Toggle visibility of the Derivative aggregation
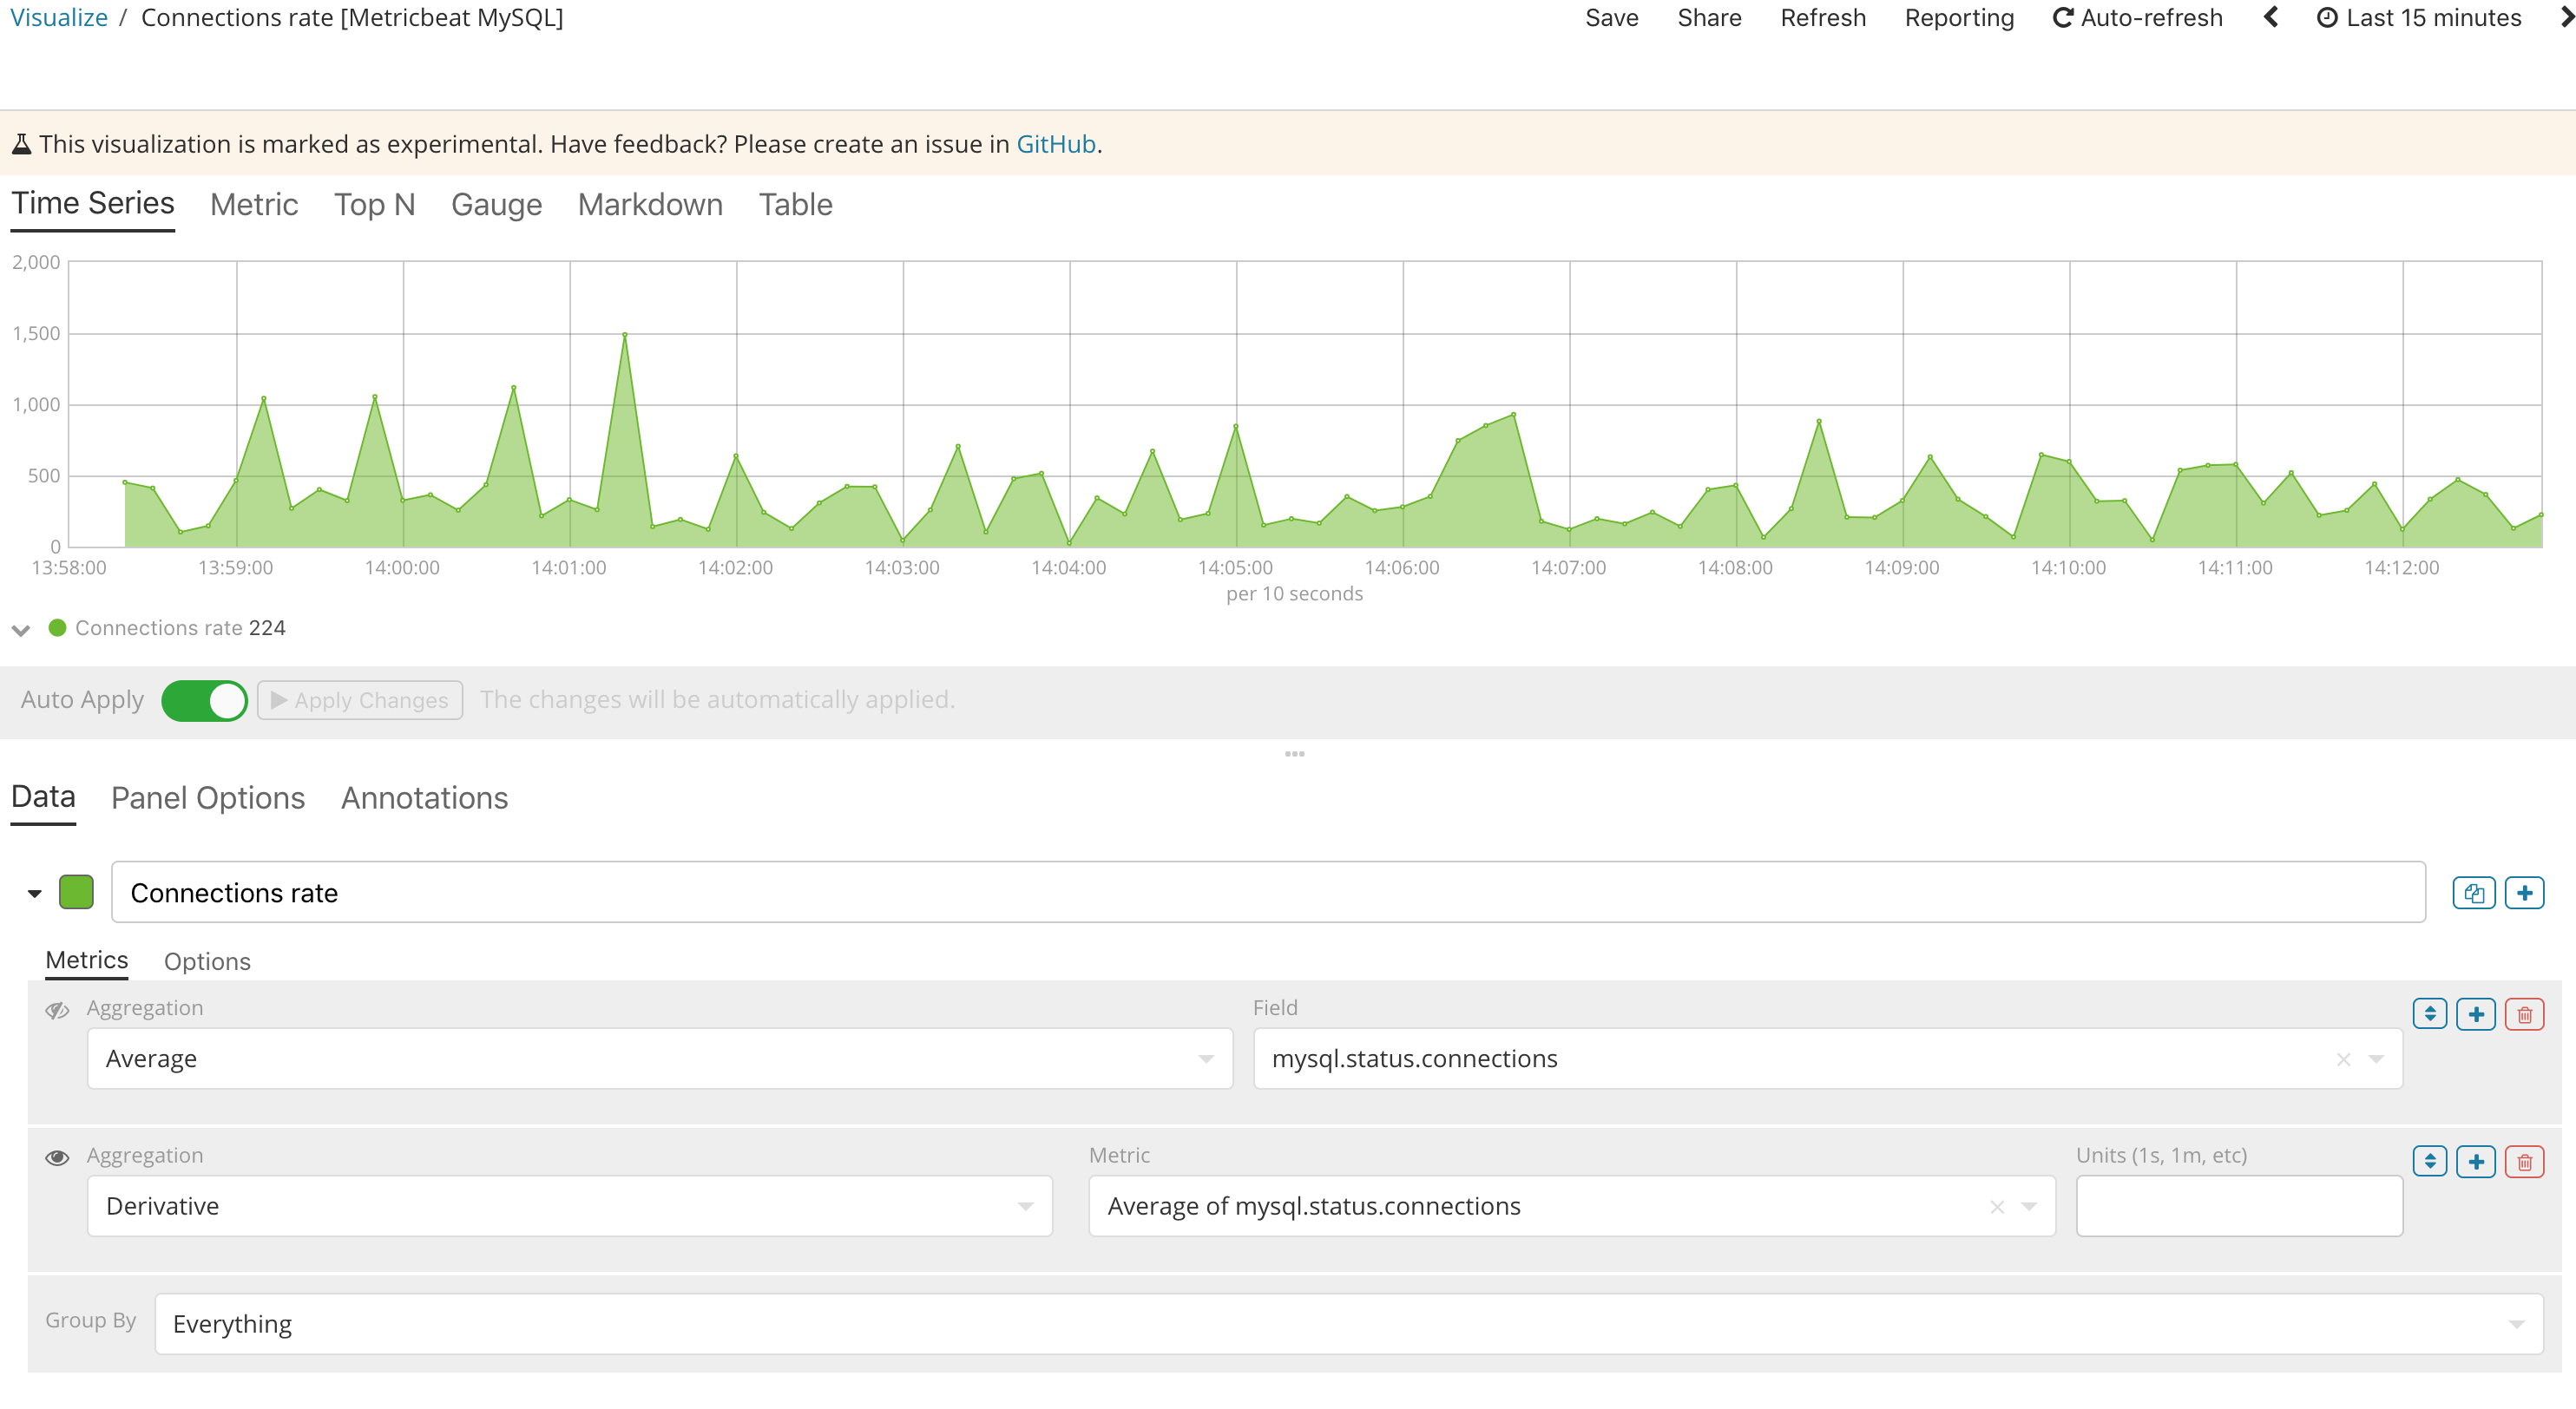This screenshot has width=2576, height=1409. tap(57, 1157)
